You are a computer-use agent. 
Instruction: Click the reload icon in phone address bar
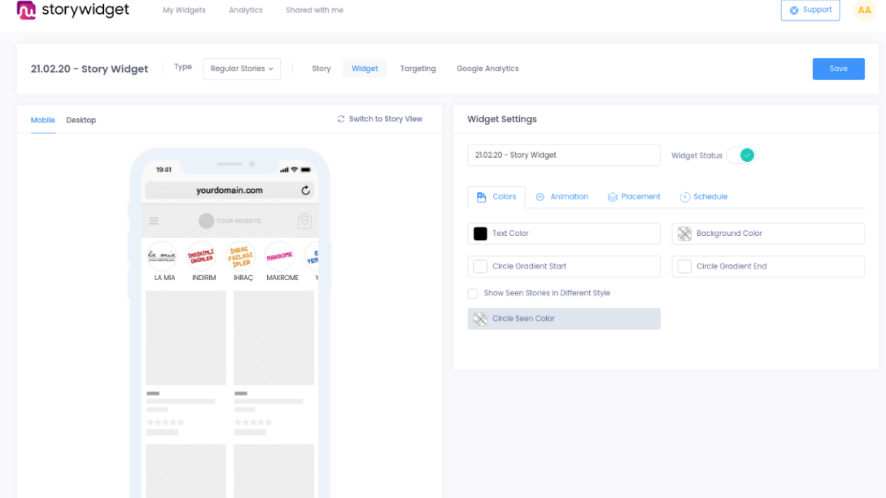coord(306,190)
